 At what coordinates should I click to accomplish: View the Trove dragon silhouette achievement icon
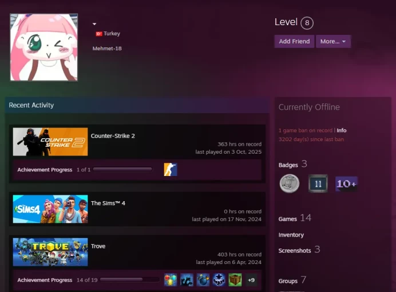point(187,280)
